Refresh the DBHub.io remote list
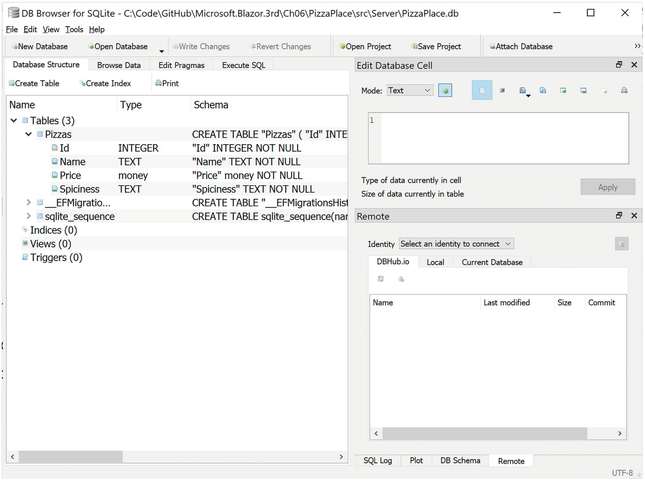The height and width of the screenshot is (481, 645). pos(381,279)
